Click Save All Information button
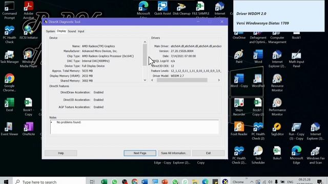This screenshot has width=328, height=184. (x=174, y=153)
